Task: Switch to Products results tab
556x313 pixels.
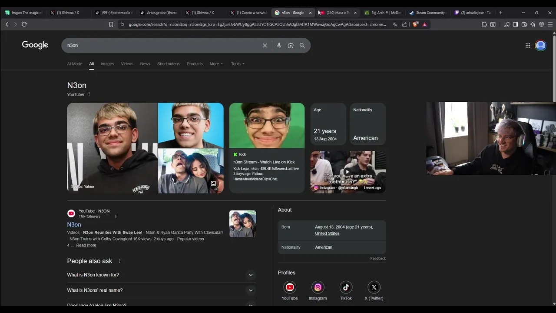Action: (195, 64)
